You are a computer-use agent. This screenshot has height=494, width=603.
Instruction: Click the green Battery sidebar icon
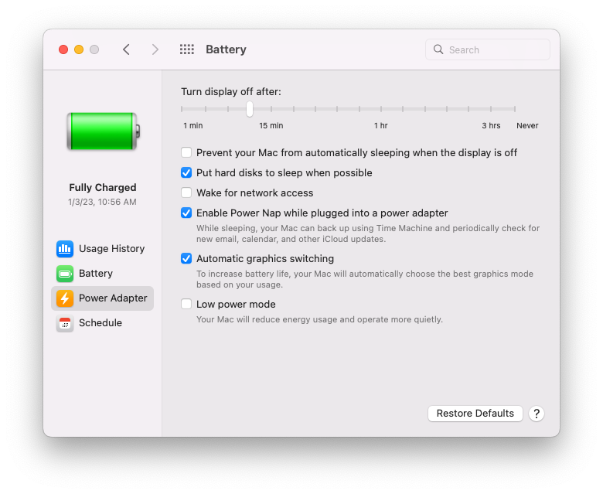(x=65, y=274)
